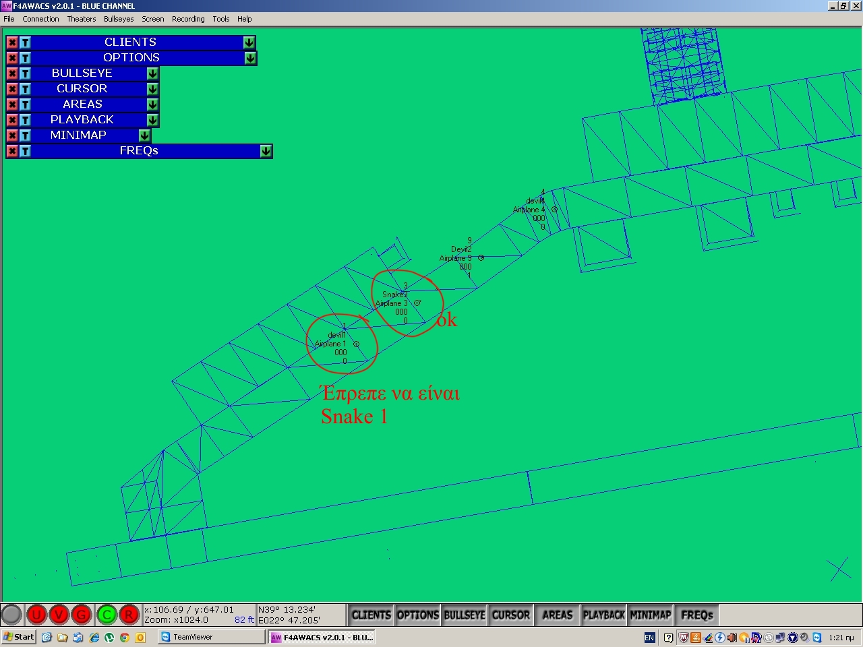The height and width of the screenshot is (647, 863).
Task: Click the red U status button
Action: 37,615
